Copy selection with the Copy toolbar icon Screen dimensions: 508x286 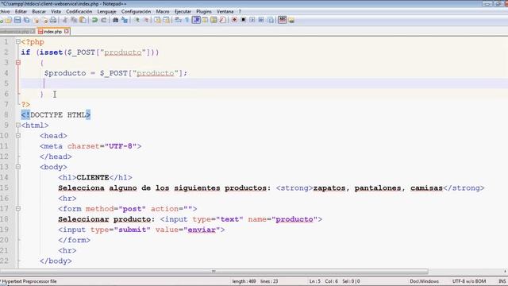click(x=74, y=20)
